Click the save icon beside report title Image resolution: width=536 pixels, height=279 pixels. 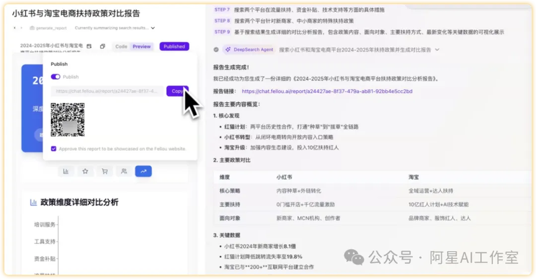click(x=89, y=46)
